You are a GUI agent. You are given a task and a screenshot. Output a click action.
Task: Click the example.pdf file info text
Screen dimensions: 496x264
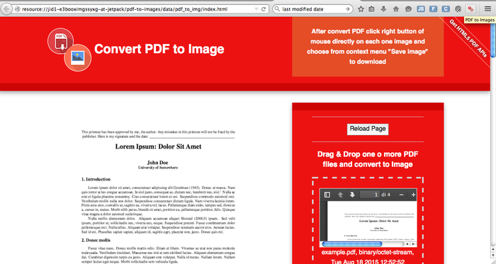pyautogui.click(x=368, y=257)
